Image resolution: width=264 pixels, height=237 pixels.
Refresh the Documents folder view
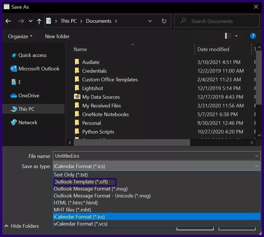pos(164,21)
